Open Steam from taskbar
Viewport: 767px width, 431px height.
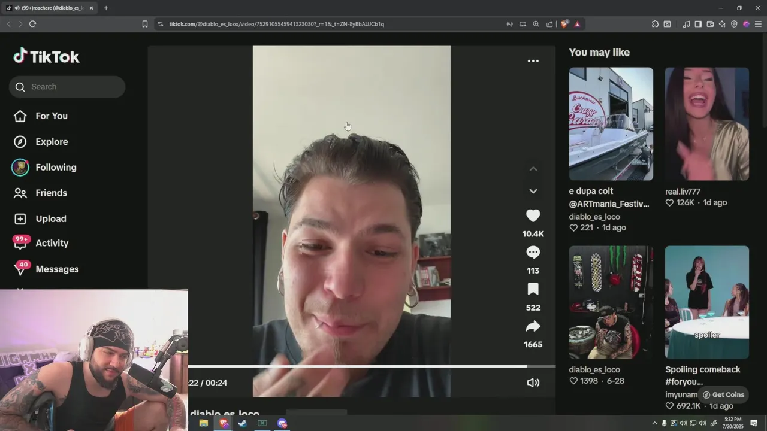(243, 423)
